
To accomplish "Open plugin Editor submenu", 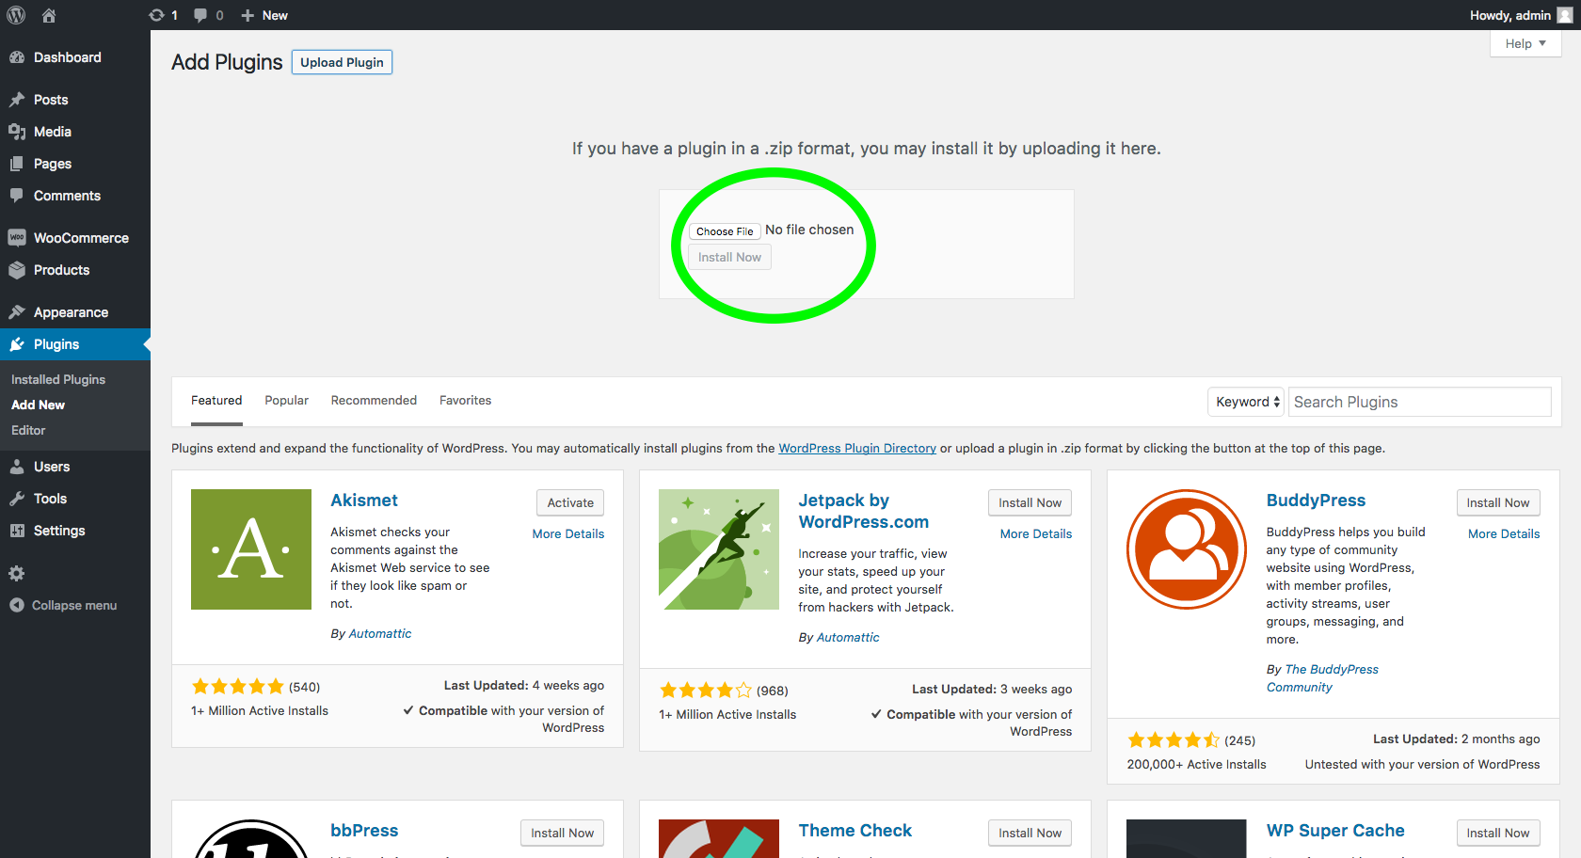I will point(28,430).
